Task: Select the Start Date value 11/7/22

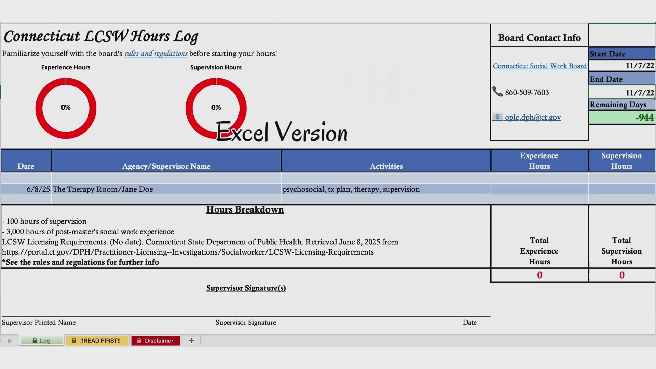Action: pyautogui.click(x=622, y=66)
